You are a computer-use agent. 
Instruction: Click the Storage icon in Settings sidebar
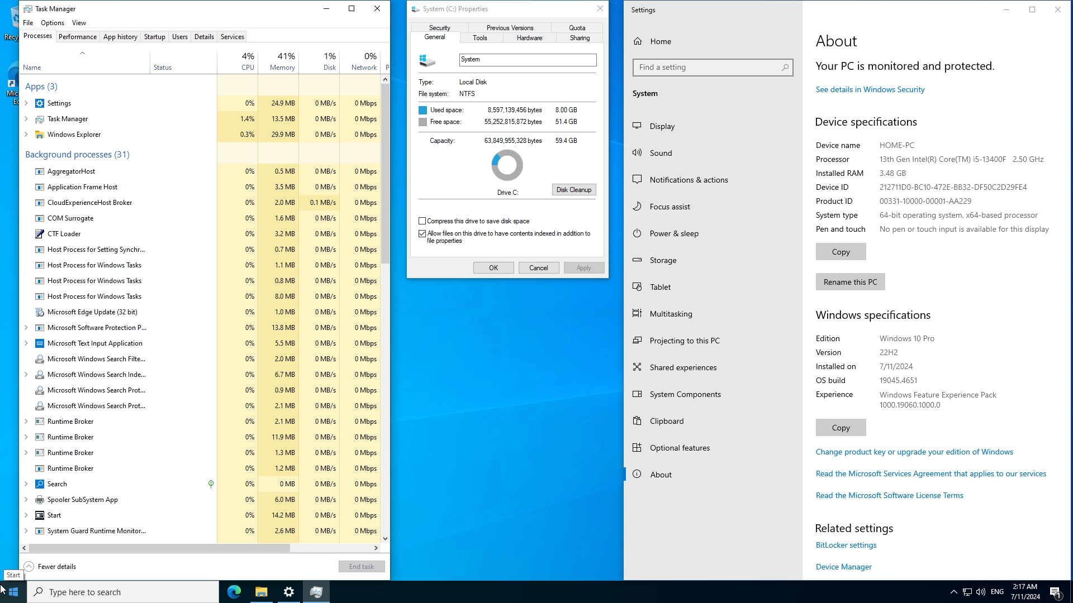click(637, 260)
